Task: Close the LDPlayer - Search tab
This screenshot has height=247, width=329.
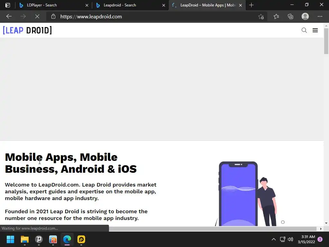Action: point(87,5)
